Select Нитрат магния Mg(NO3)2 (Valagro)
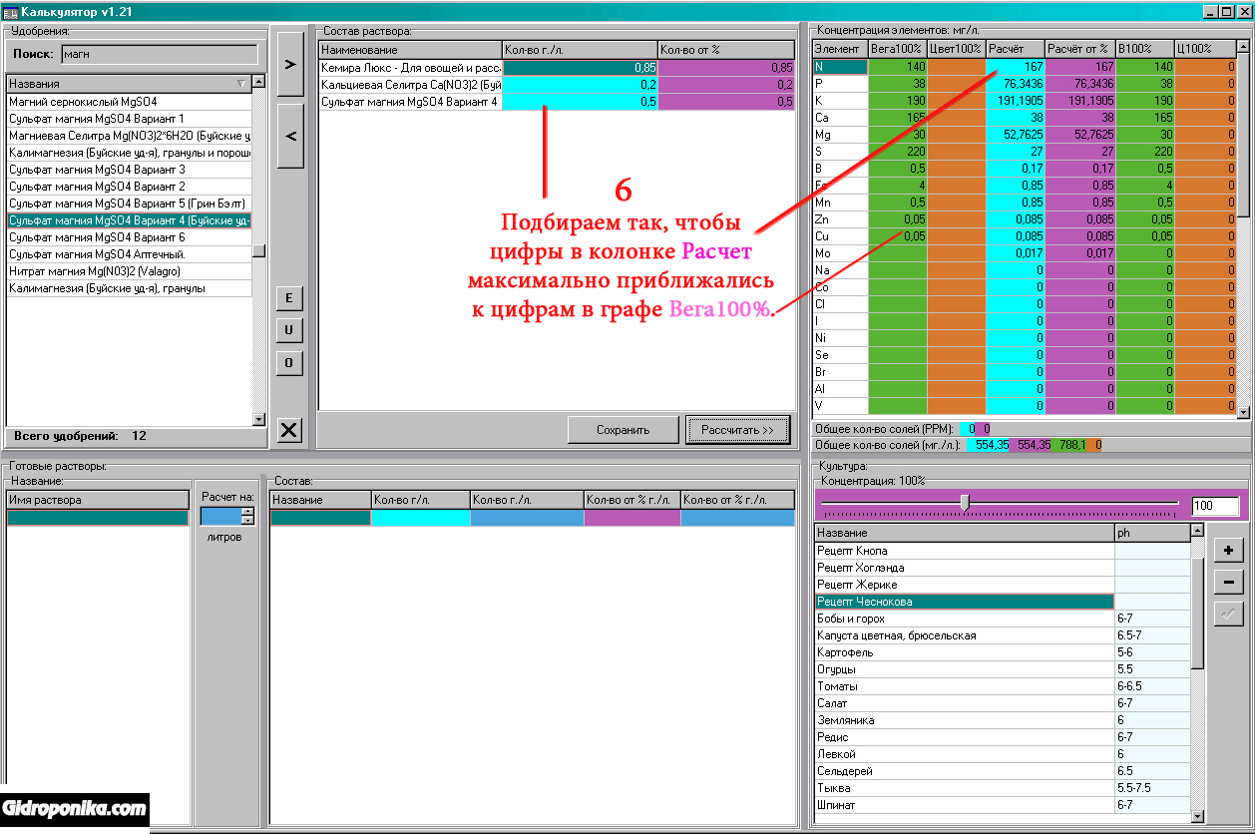The height and width of the screenshot is (834, 1255). 129,271
